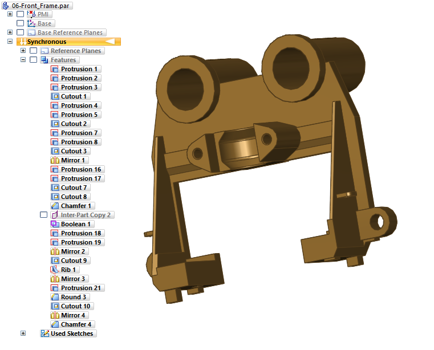The width and height of the screenshot is (434, 350).
Task: Click the Mirror 2 feature icon
Action: click(55, 251)
